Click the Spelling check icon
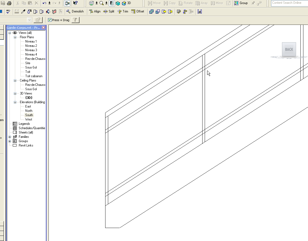Screen dimensions: 308x241 click(x=8, y=12)
